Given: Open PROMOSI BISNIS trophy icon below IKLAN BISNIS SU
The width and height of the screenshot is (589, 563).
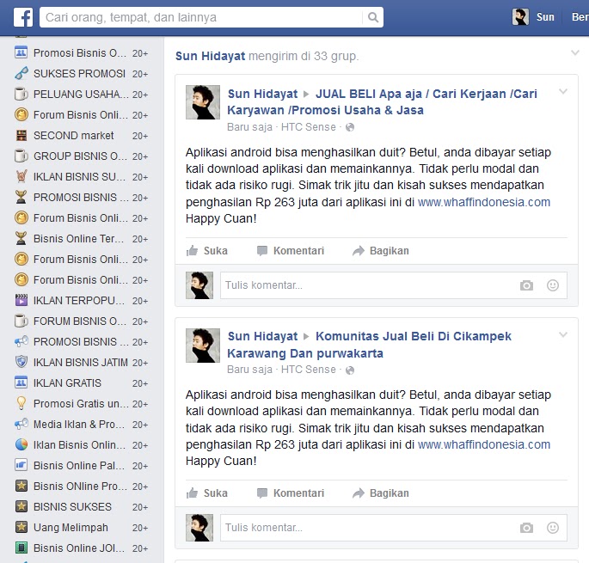Looking at the screenshot, I should [x=21, y=197].
